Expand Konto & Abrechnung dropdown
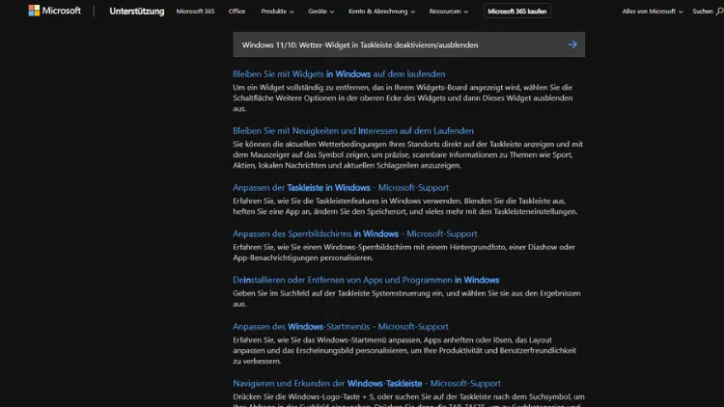Image resolution: width=724 pixels, height=407 pixels. click(381, 11)
